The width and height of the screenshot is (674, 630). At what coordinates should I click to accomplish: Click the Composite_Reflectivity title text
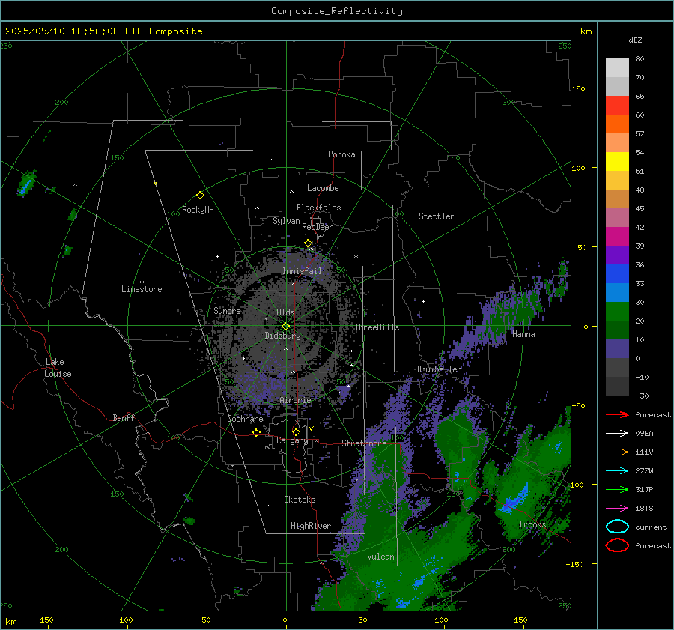click(x=337, y=11)
